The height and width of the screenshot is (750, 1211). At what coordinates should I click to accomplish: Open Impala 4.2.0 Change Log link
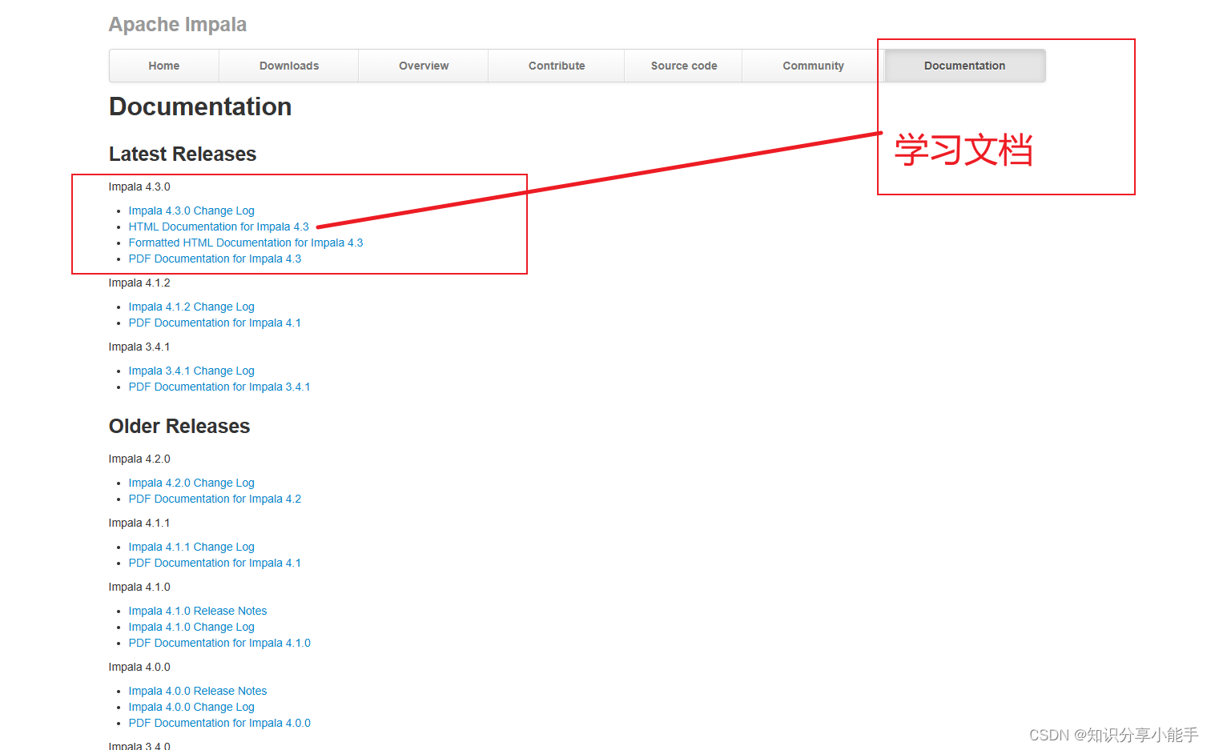pos(191,483)
